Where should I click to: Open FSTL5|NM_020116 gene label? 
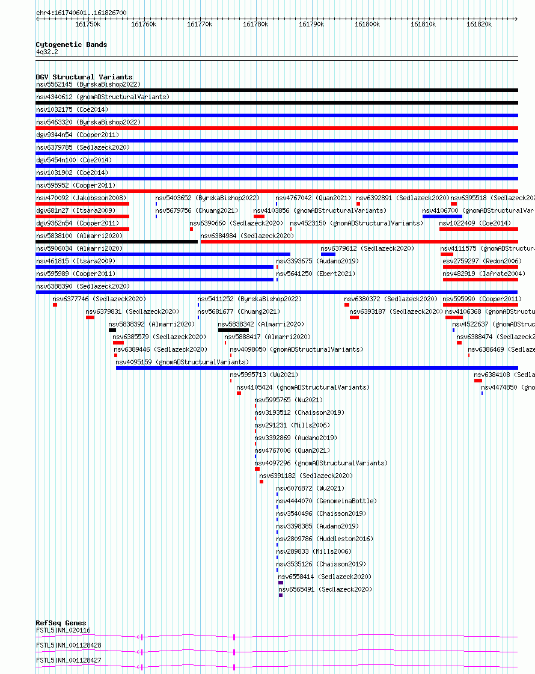click(x=63, y=631)
